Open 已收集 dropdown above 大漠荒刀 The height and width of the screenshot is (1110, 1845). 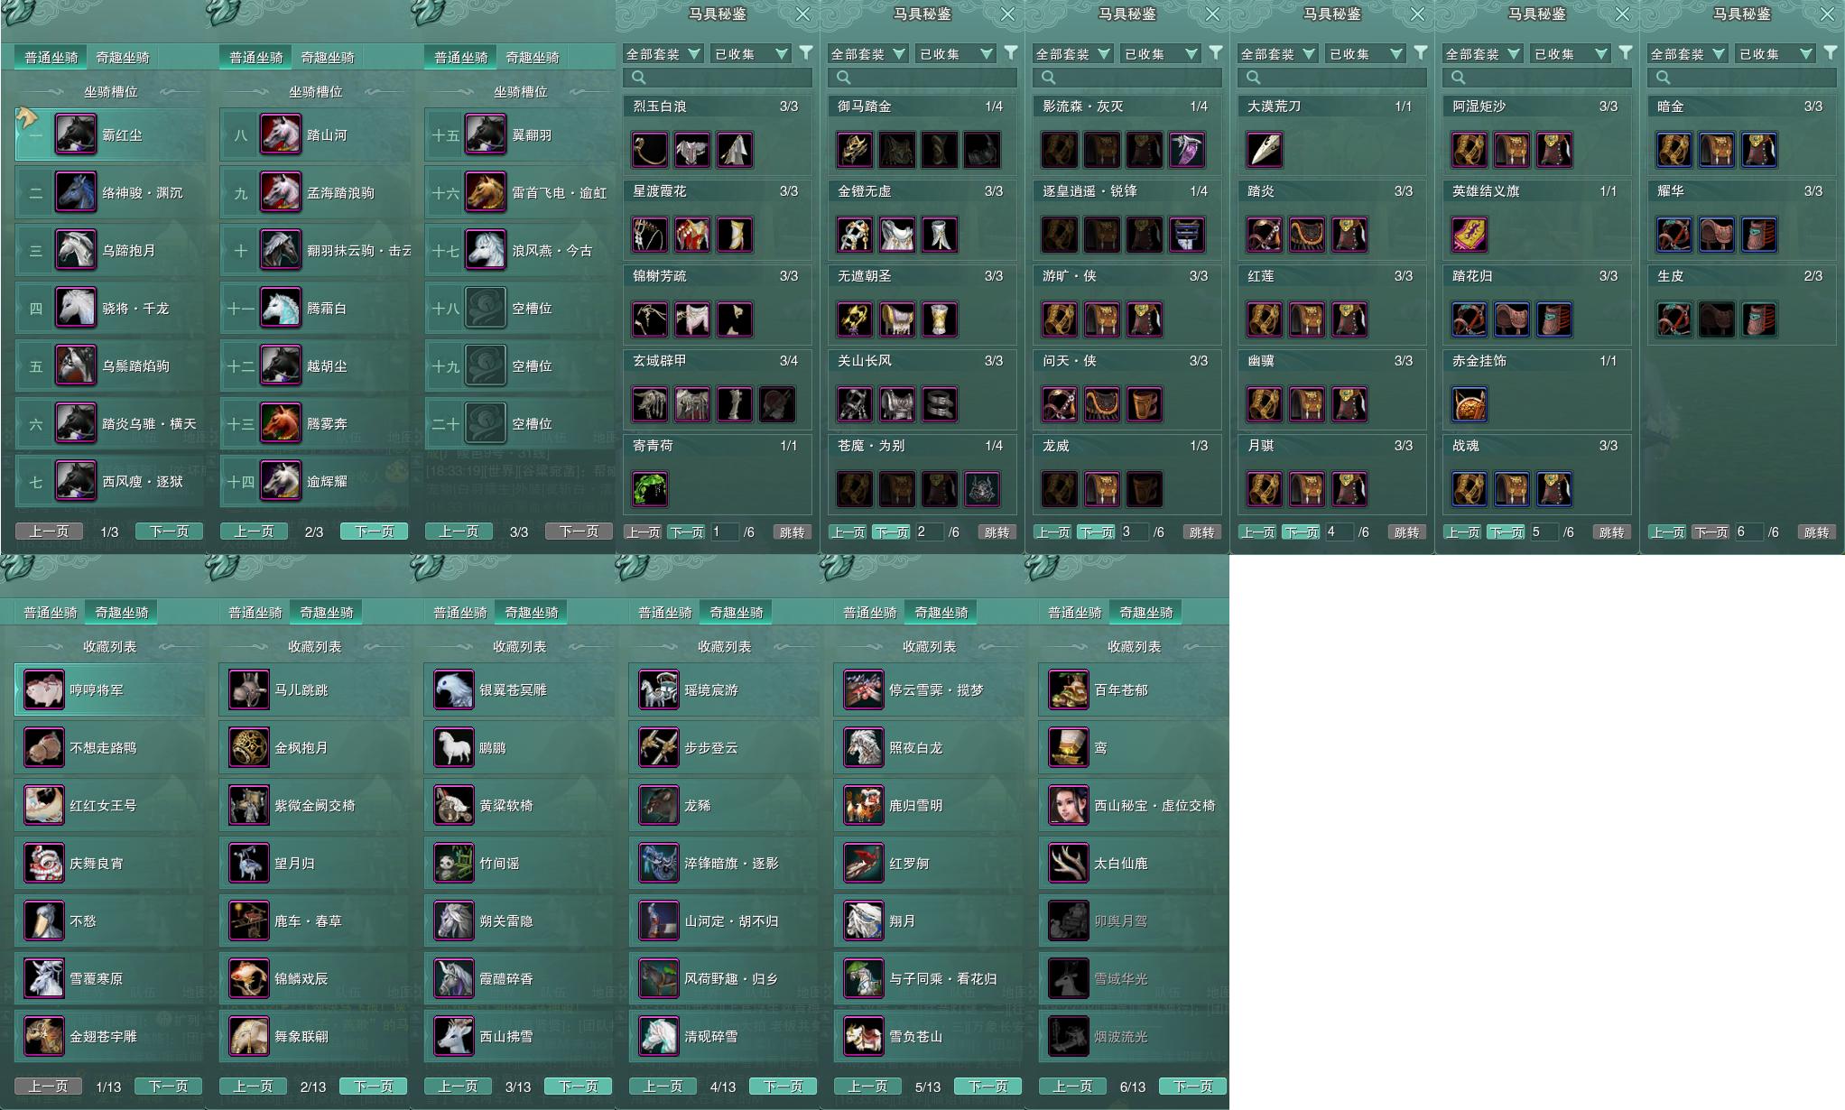pyautogui.click(x=1365, y=54)
